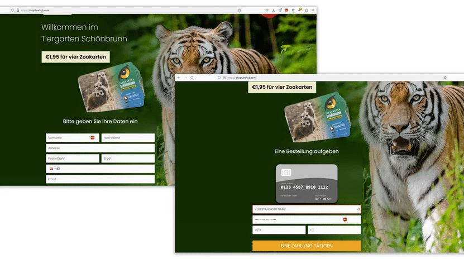
Task: Click the "Eine Bestellung aufgeben" heading
Action: pyautogui.click(x=307, y=151)
